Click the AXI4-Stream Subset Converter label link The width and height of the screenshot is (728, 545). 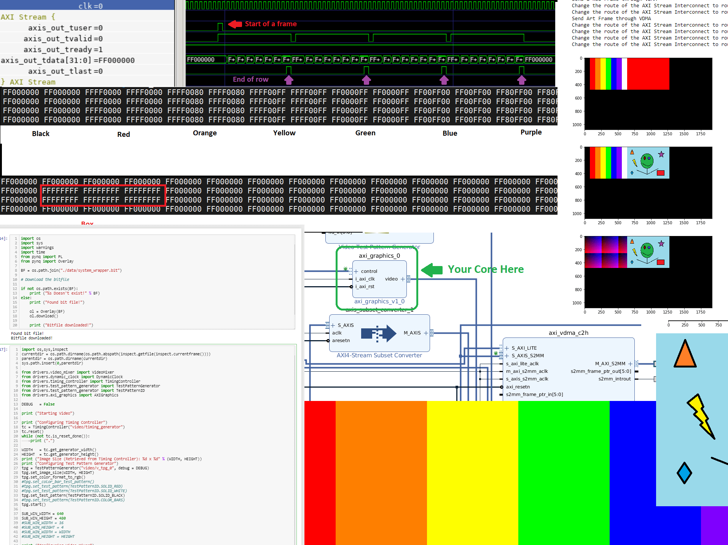click(x=379, y=355)
